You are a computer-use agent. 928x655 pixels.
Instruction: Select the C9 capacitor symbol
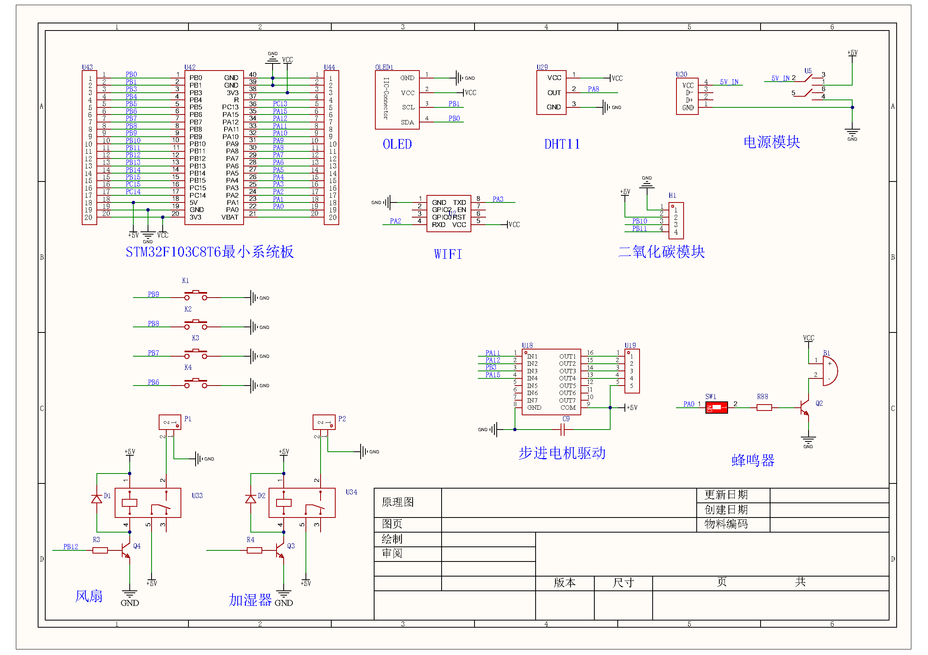point(563,430)
